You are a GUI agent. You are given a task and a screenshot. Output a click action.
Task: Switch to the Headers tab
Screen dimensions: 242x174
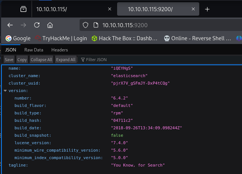coord(59,50)
